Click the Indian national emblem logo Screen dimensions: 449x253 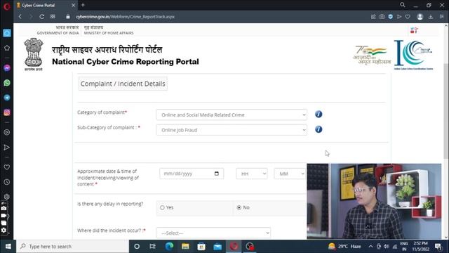click(34, 55)
